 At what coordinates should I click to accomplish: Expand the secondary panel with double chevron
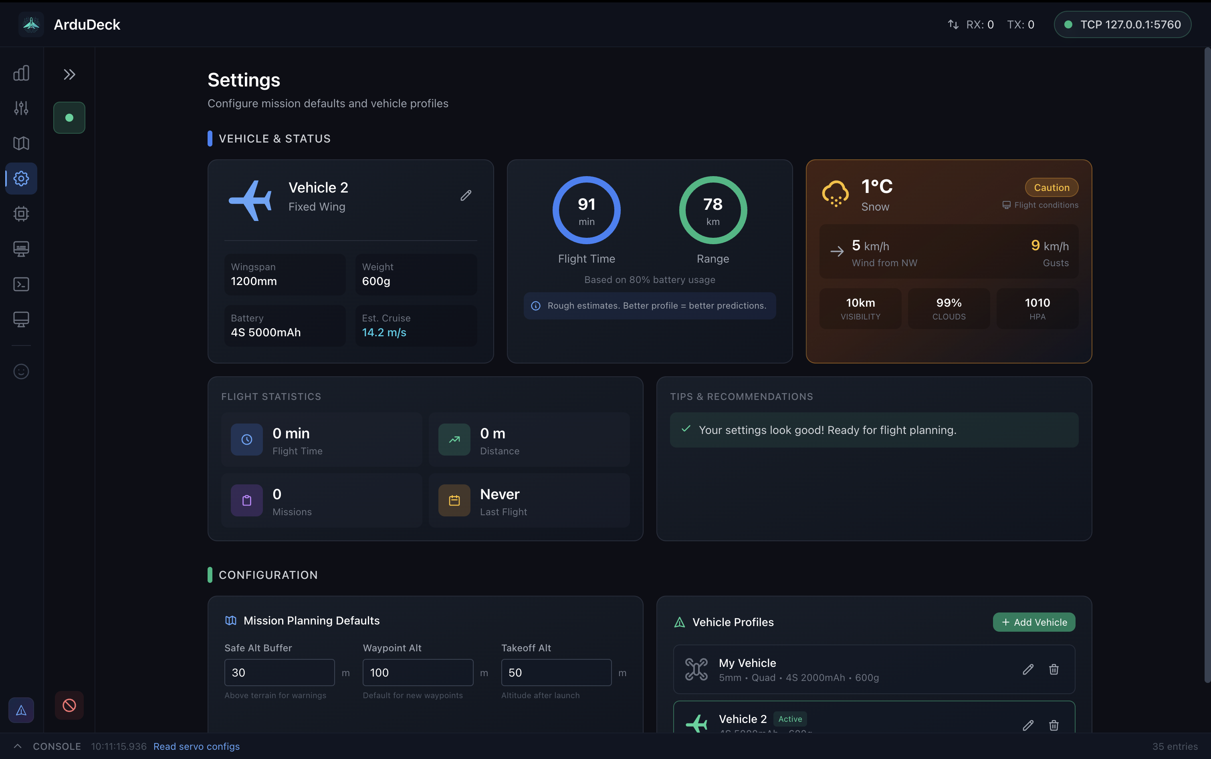coord(69,74)
